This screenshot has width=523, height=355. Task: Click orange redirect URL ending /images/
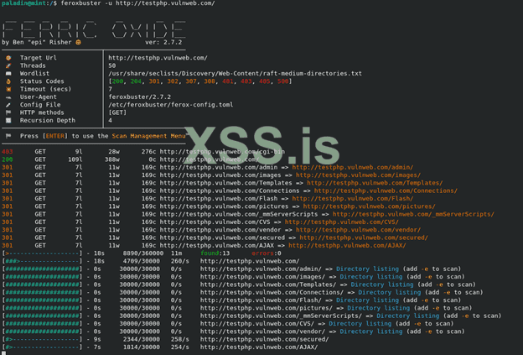pos(358,175)
